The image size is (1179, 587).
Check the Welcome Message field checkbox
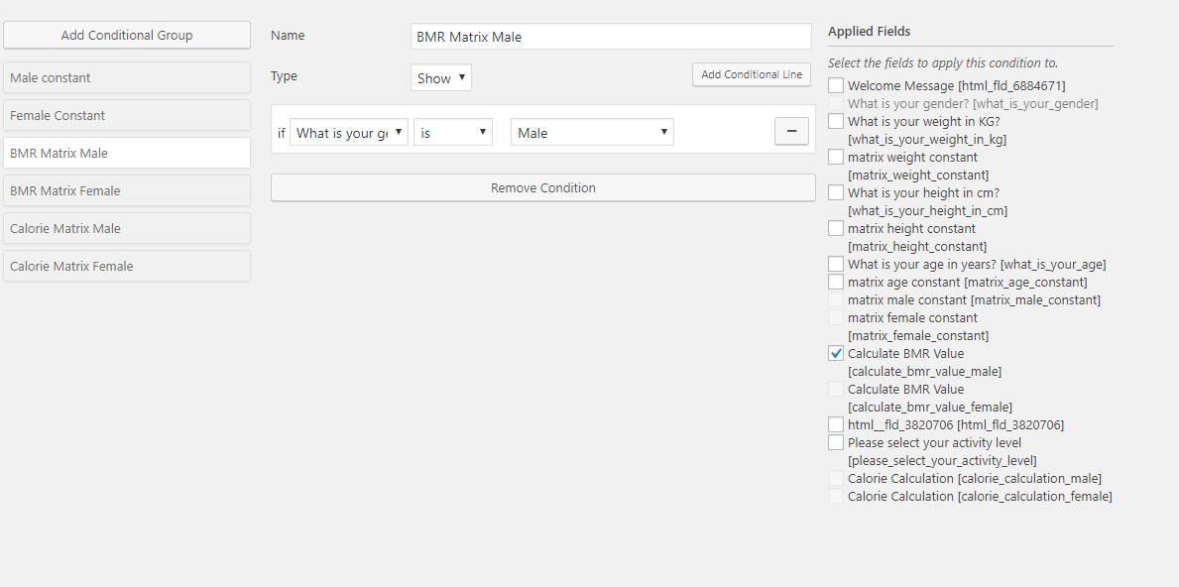coord(836,85)
